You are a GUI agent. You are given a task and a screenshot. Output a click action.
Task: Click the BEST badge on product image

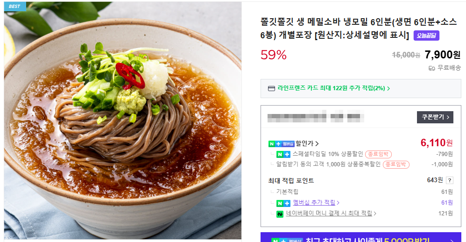pos(15,6)
